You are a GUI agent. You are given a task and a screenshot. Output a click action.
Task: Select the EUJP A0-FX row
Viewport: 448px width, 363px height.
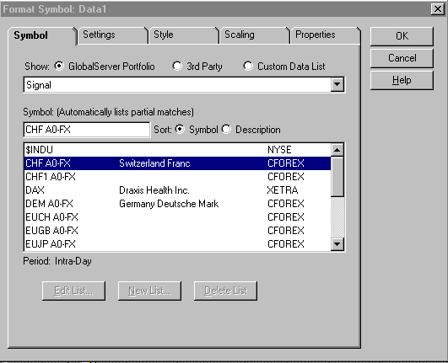177,244
